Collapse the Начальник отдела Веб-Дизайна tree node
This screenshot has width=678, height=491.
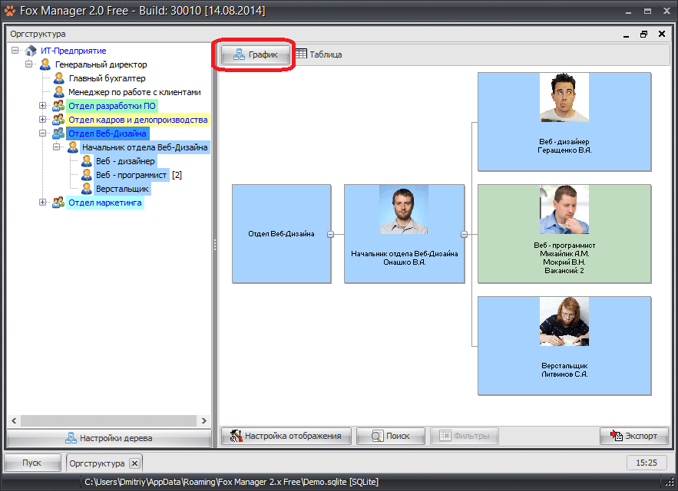pos(57,147)
